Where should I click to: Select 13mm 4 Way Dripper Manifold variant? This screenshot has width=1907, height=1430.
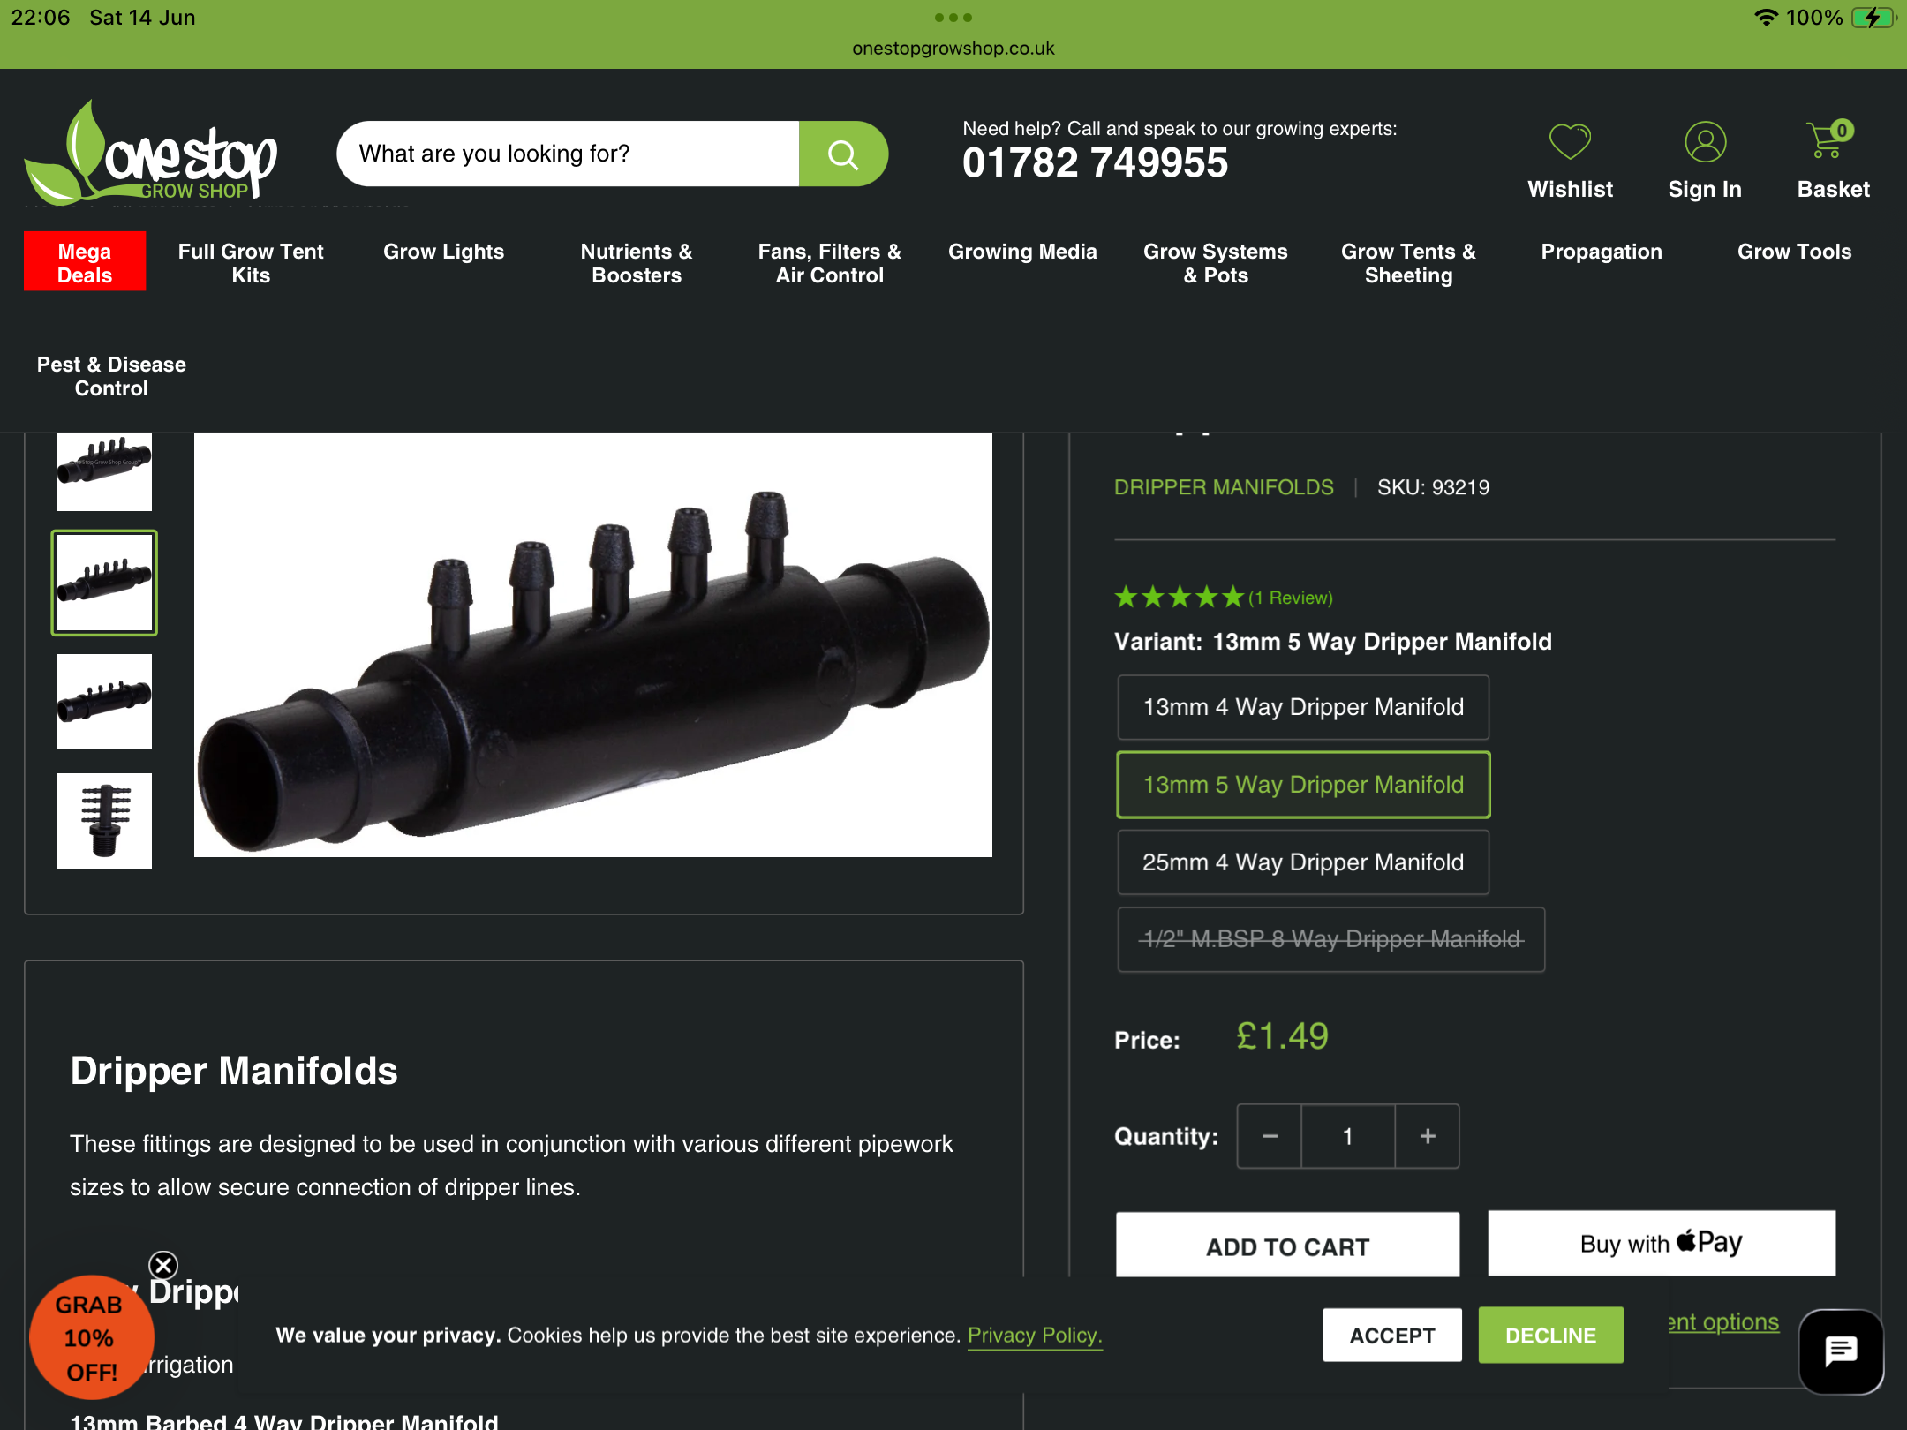[1303, 707]
